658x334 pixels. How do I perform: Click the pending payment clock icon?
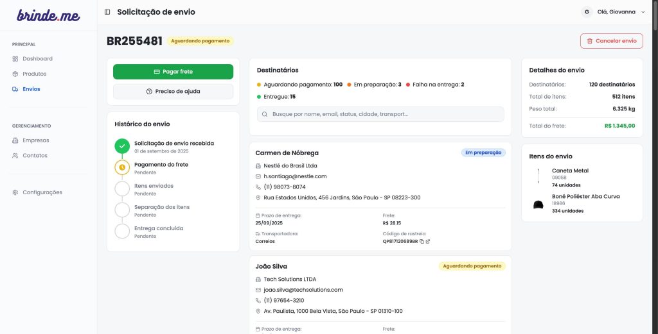click(x=122, y=167)
